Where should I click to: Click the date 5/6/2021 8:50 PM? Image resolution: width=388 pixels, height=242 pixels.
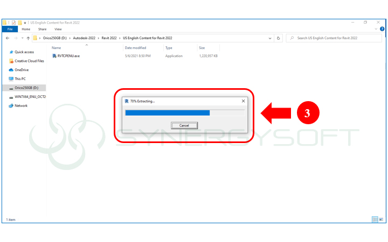(x=138, y=56)
